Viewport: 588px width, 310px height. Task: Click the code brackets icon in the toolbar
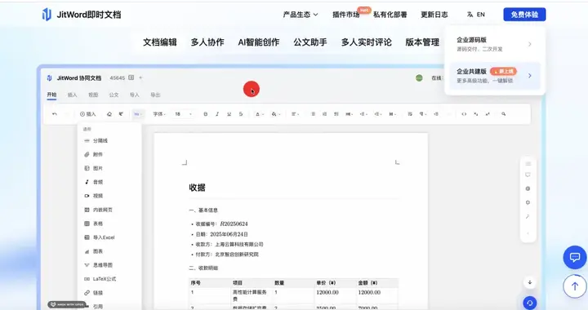[464, 114]
